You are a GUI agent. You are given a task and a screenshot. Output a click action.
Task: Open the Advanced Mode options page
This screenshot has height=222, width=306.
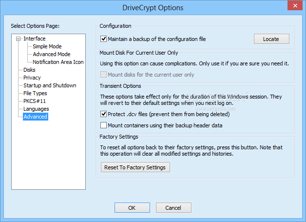52,54
